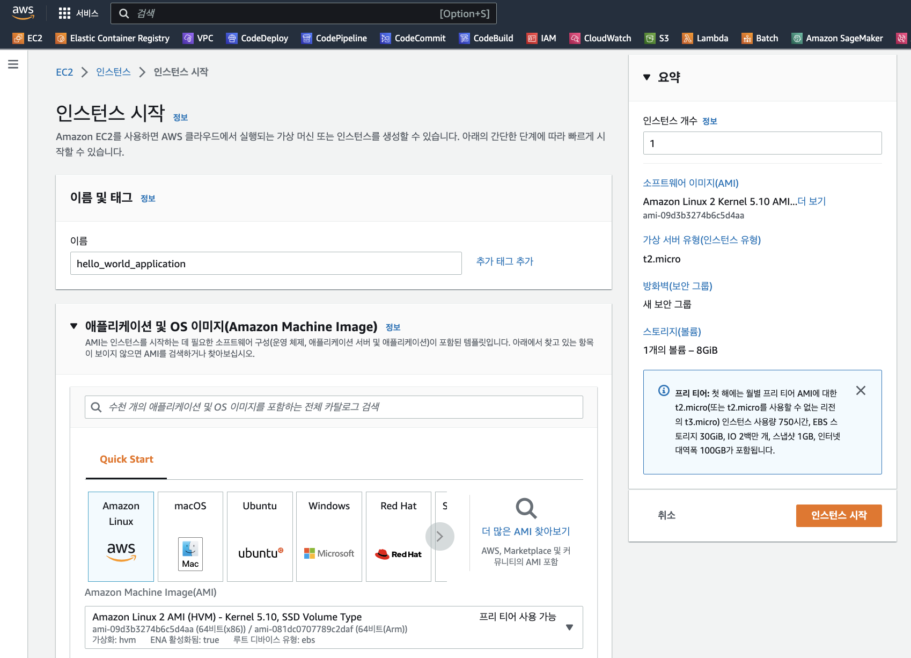The height and width of the screenshot is (658, 911).
Task: Click the magnifier icon in AMI catalog search
Action: pyautogui.click(x=96, y=407)
